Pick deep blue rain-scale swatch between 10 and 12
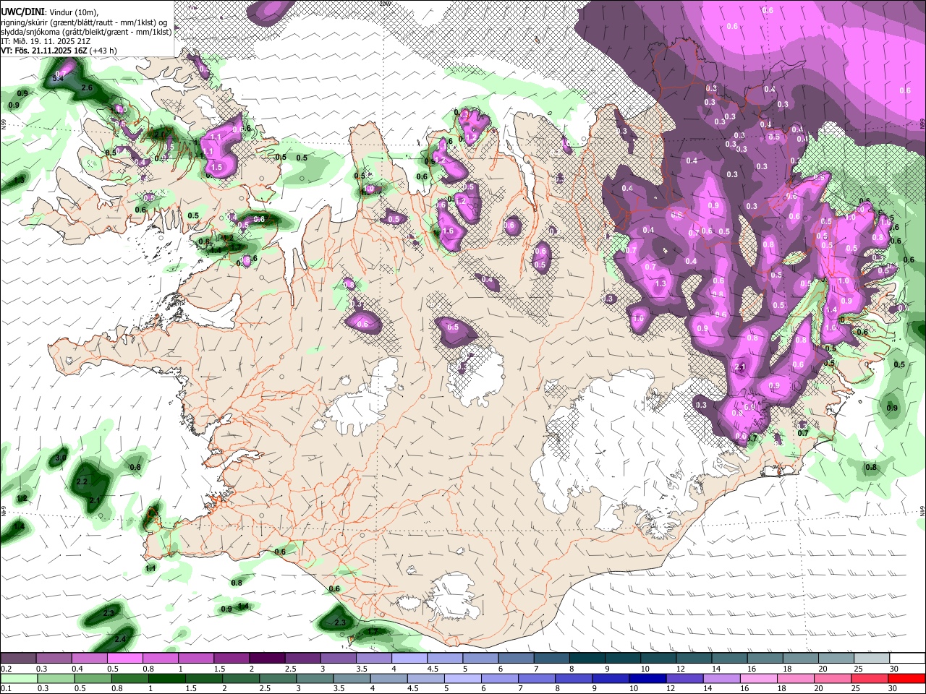926x694 pixels. click(647, 678)
